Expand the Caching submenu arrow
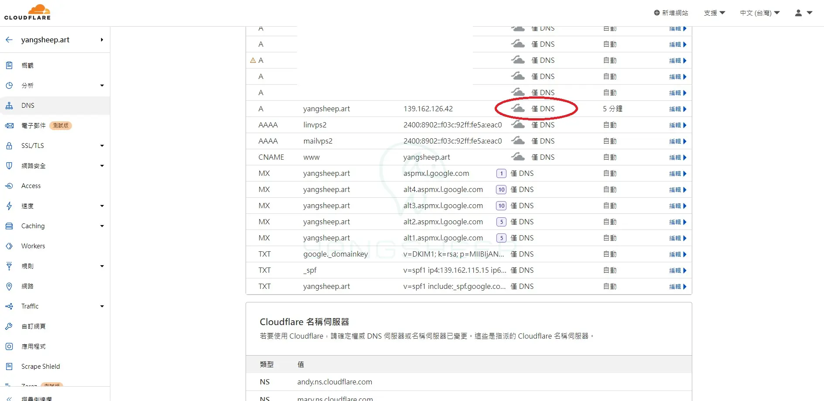 (102, 226)
